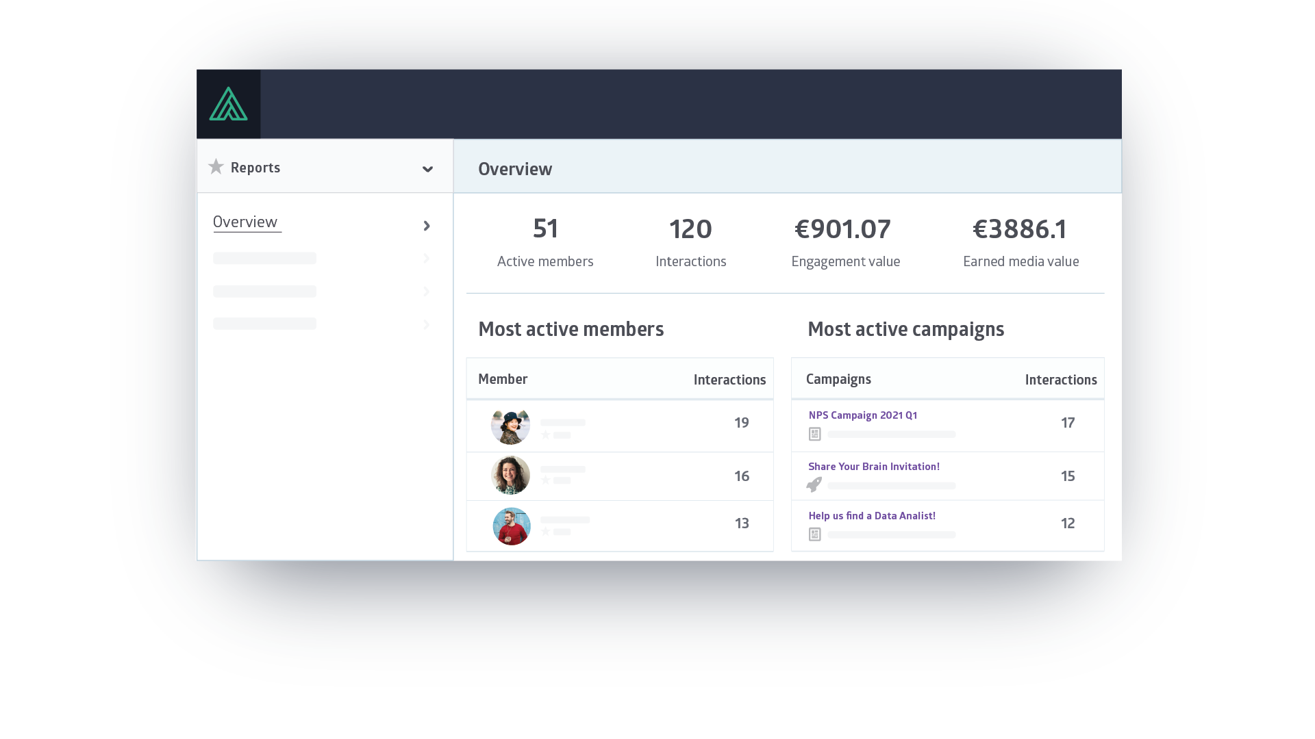
Task: Click the document icon under Help us find a Data Analist!
Action: 815,534
